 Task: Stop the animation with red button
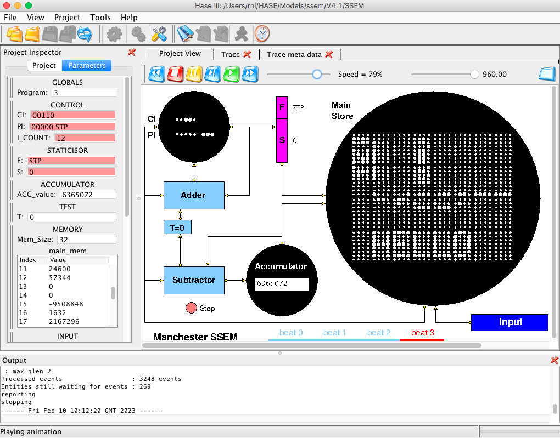(x=176, y=73)
